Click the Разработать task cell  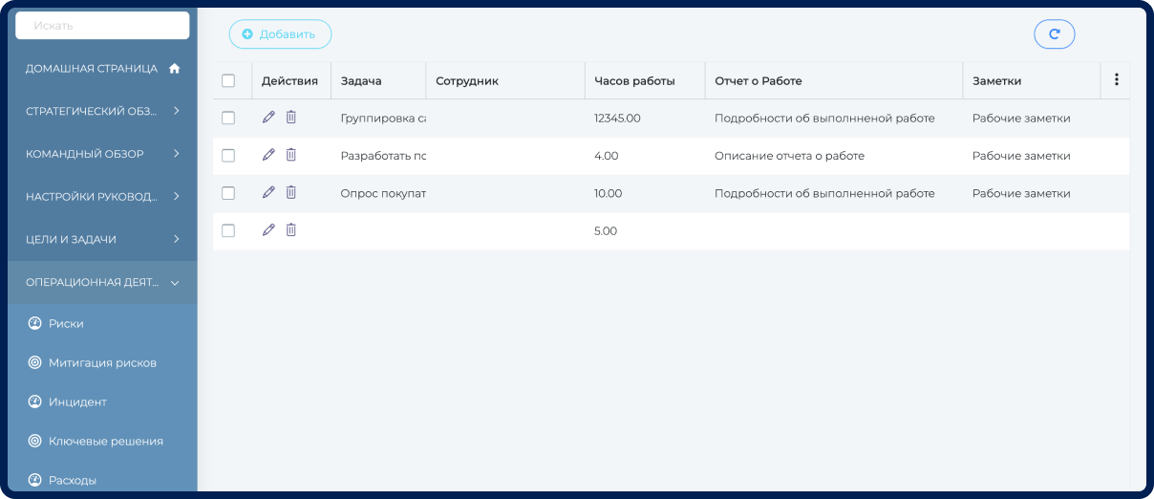378,155
